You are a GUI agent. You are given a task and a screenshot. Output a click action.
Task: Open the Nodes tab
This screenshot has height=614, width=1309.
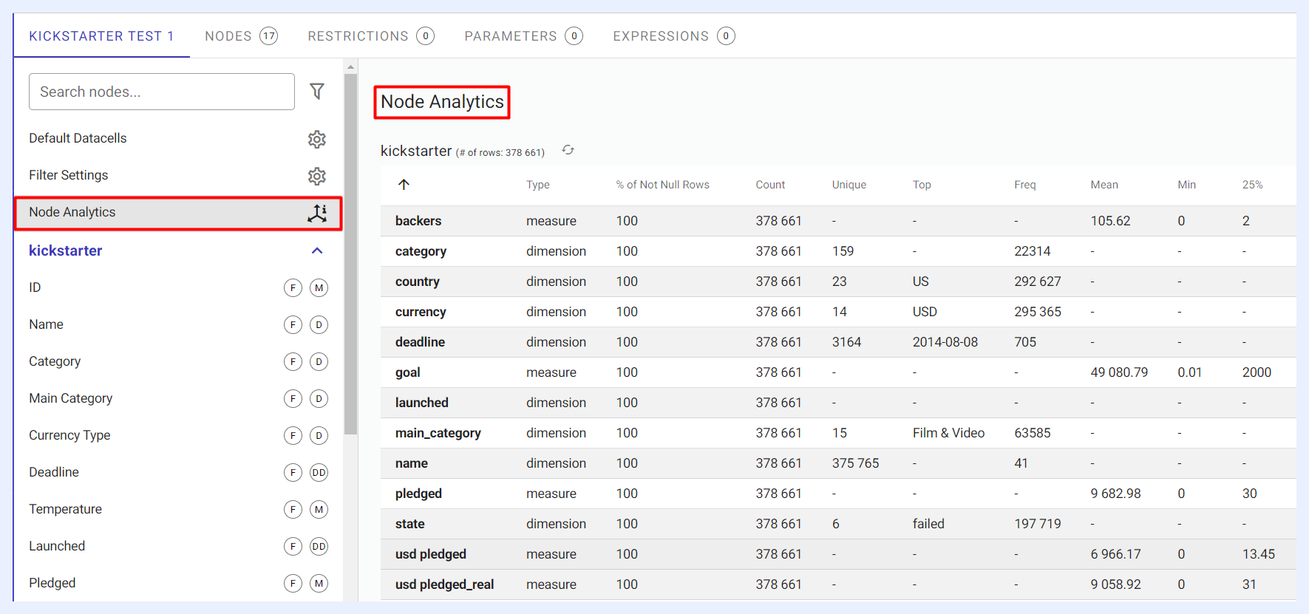click(x=241, y=36)
